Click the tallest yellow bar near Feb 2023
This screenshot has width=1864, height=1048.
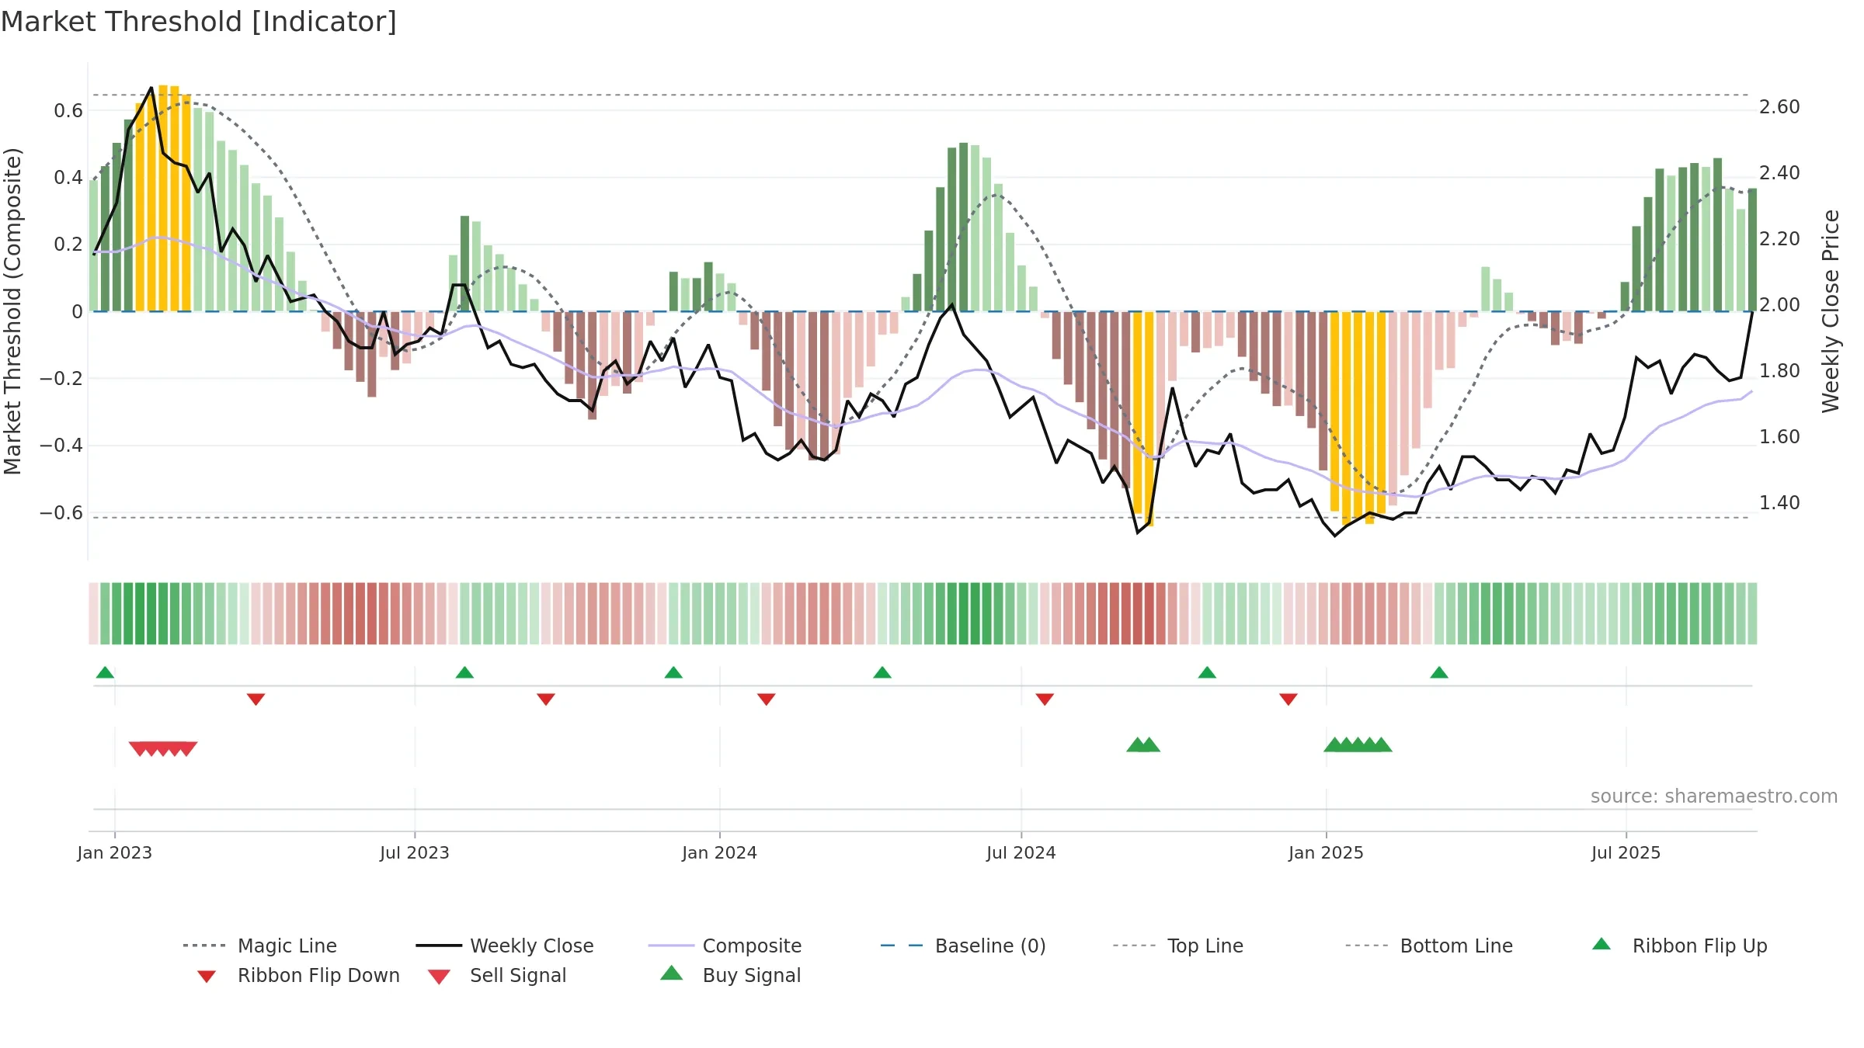pyautogui.click(x=163, y=198)
